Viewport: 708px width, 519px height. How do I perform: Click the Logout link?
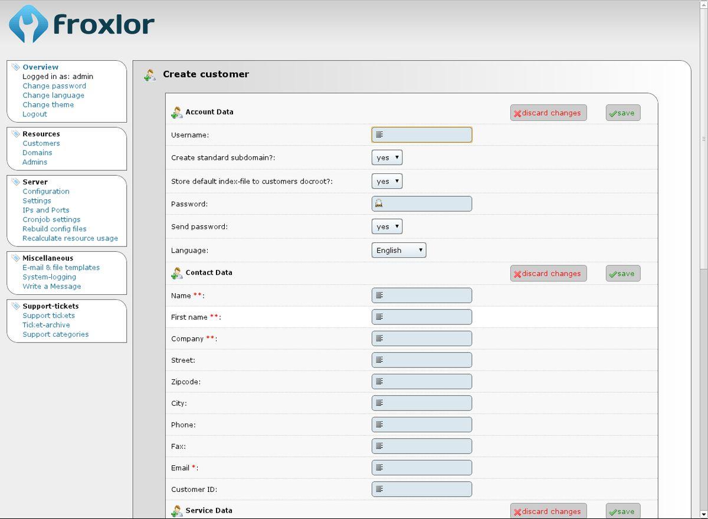click(35, 114)
